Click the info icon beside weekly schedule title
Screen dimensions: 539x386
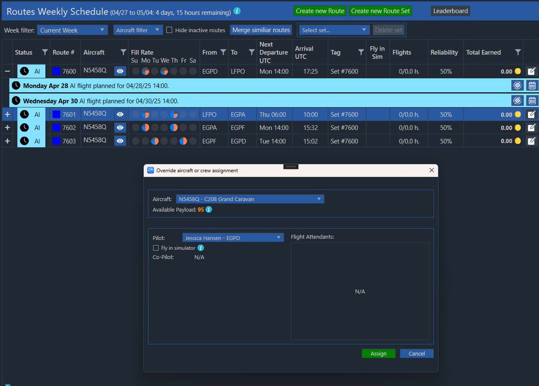pos(237,11)
